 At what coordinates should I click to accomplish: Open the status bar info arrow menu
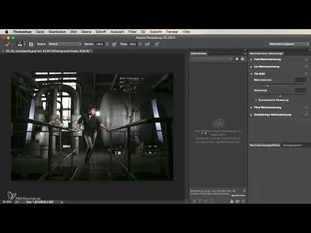pyautogui.click(x=62, y=202)
